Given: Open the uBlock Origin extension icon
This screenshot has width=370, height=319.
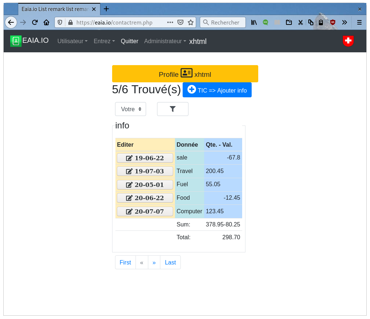Looking at the screenshot, I should 332,22.
